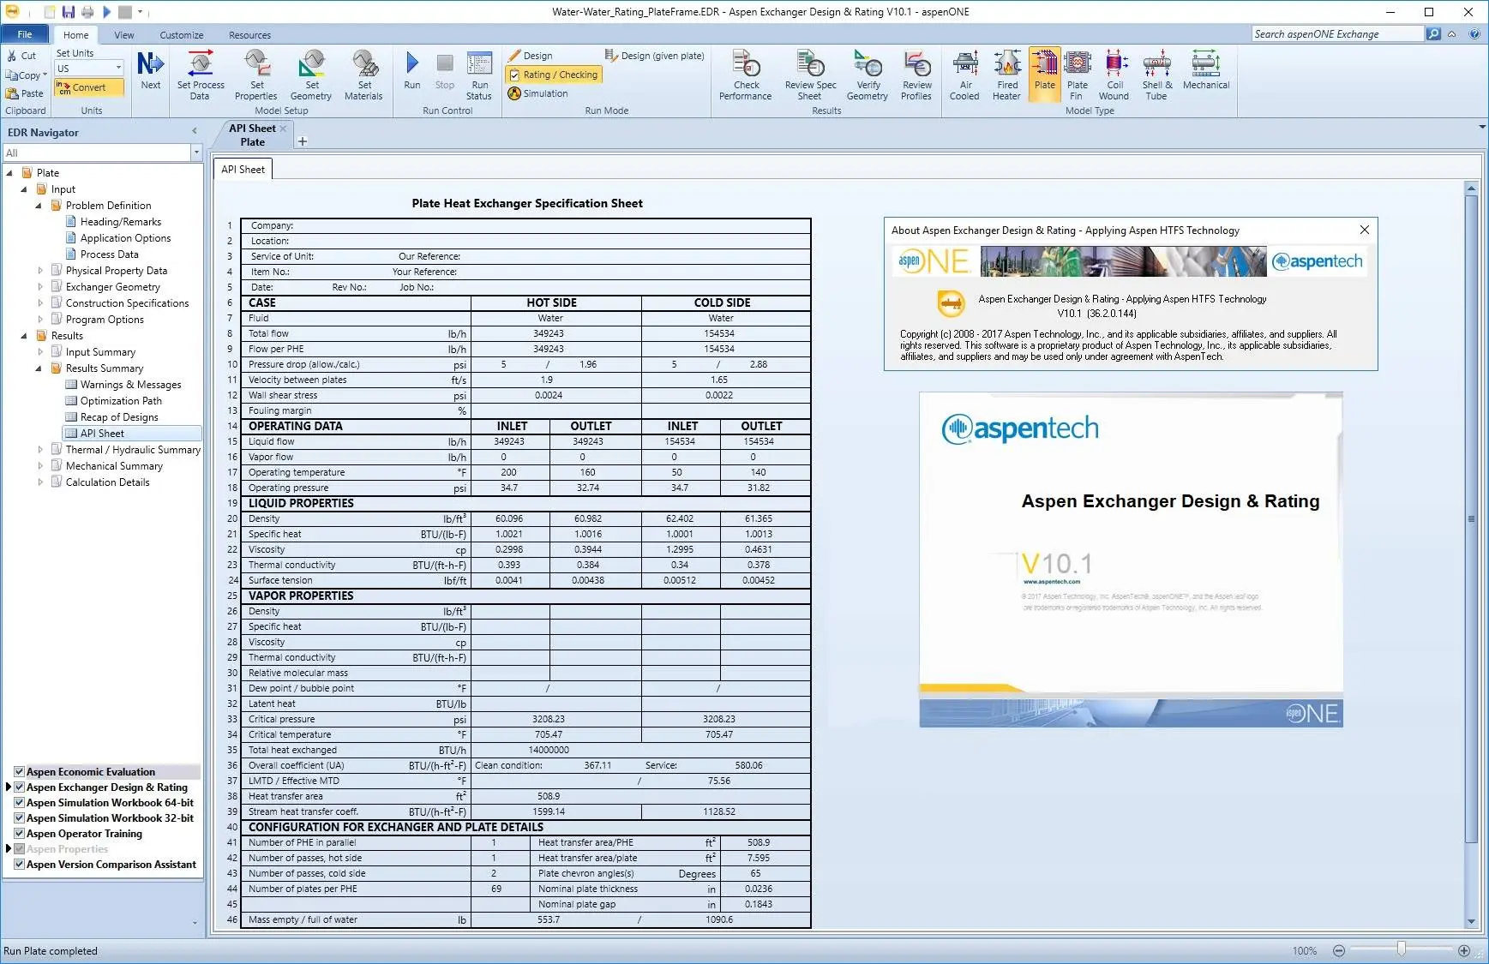This screenshot has height=964, width=1489.
Task: Toggle Aspen Version Comparison Assistant checkbox
Action: pyautogui.click(x=19, y=864)
